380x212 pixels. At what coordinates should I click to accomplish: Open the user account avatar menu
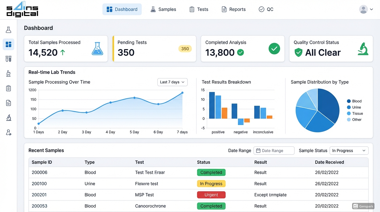tap(363, 9)
